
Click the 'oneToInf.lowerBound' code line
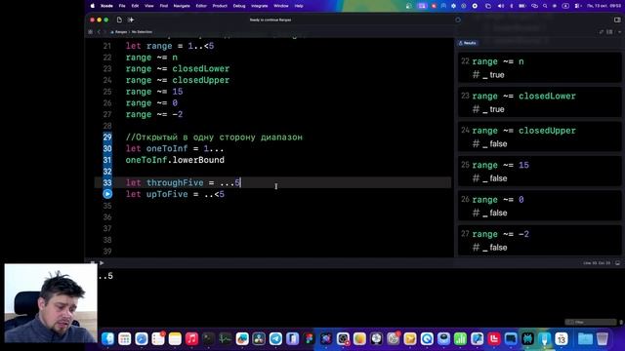coord(175,160)
